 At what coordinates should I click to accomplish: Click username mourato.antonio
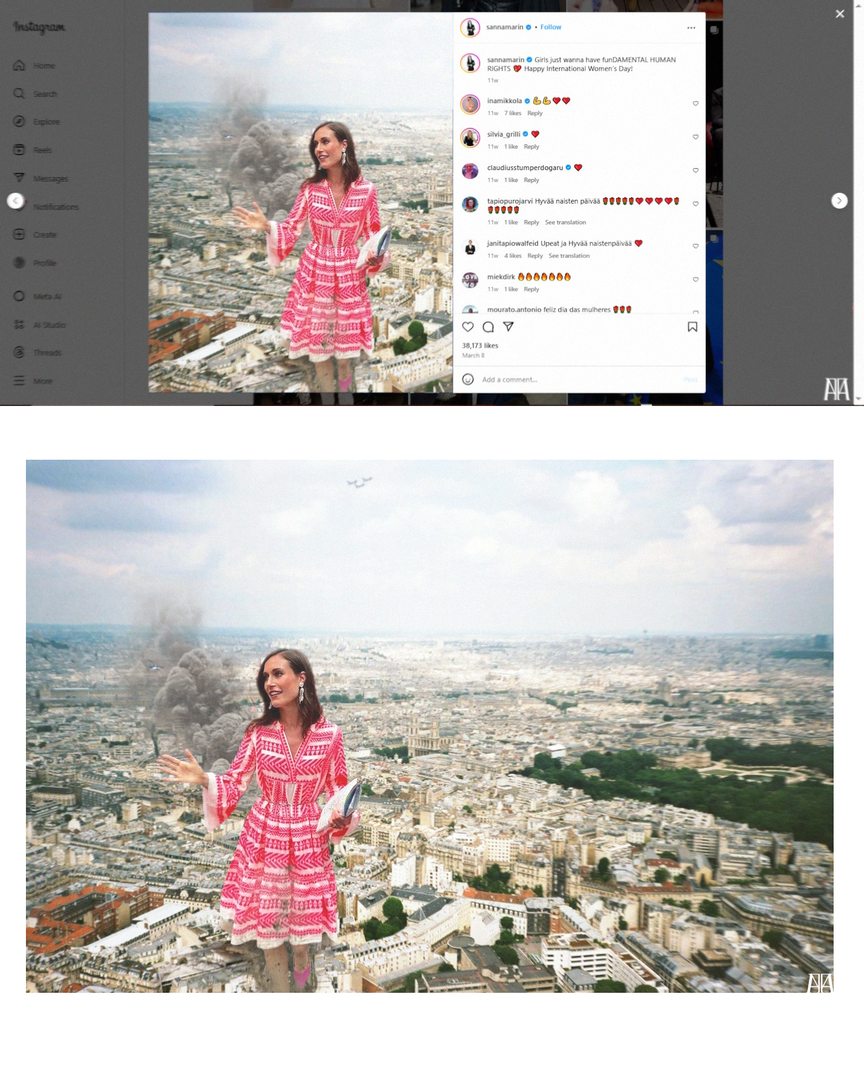(x=514, y=310)
